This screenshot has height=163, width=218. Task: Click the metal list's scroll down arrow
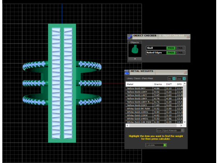click(x=184, y=122)
